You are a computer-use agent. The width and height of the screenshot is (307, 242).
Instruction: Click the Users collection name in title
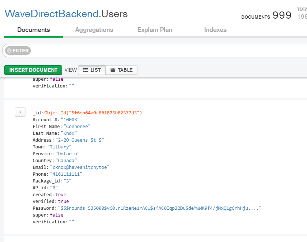114,14
